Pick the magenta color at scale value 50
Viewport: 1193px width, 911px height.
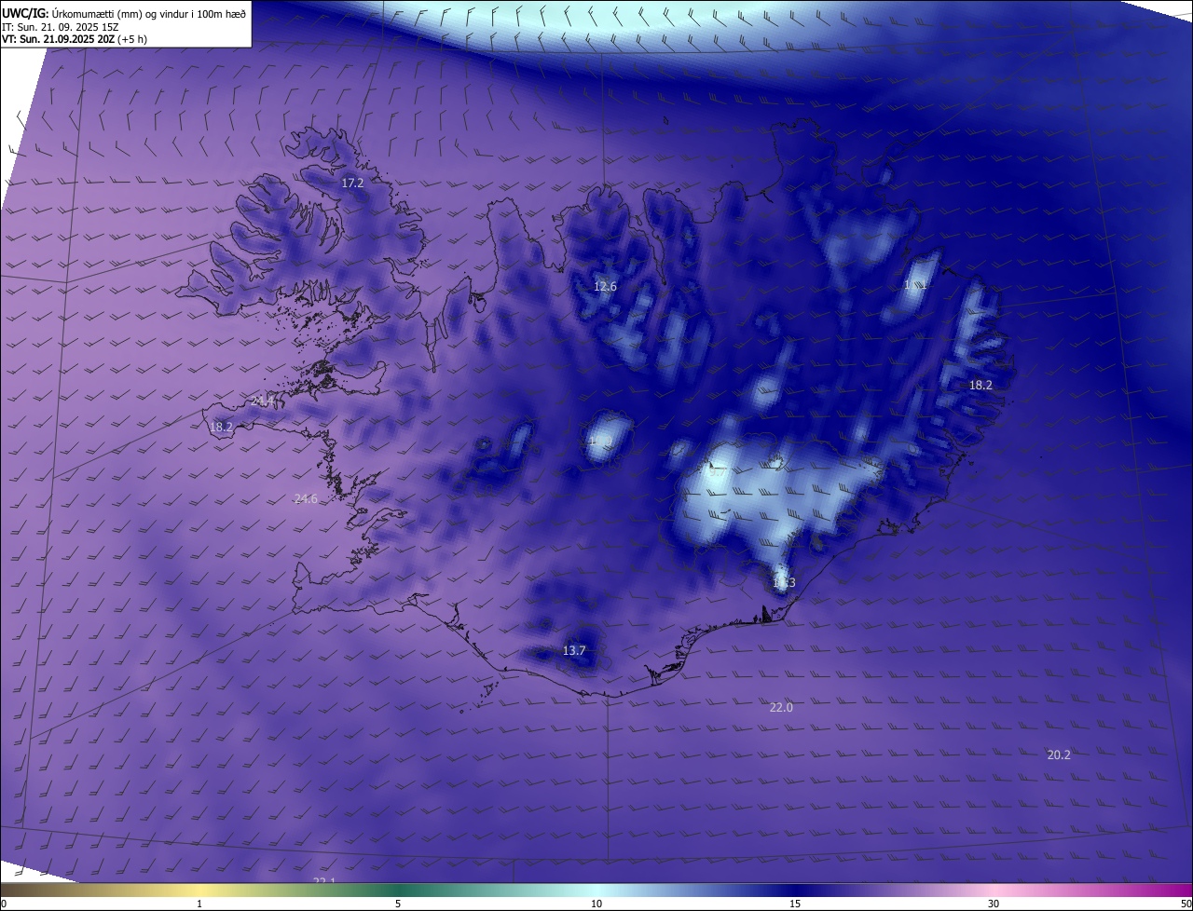click(x=1186, y=890)
